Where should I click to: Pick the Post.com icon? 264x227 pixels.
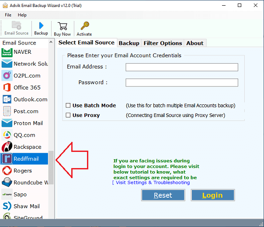[x=7, y=111]
